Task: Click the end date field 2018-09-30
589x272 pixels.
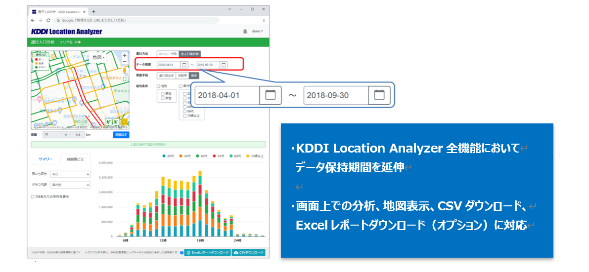Action: tap(208, 65)
